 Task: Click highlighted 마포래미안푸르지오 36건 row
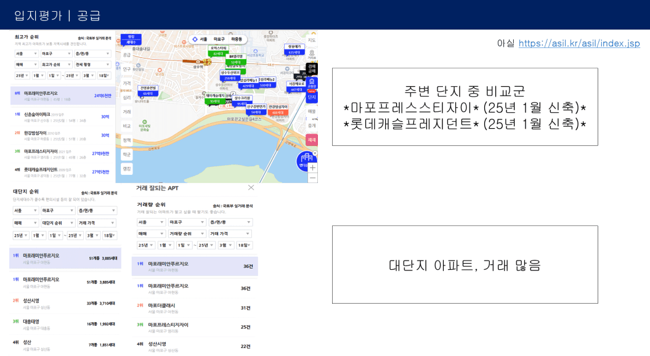[195, 266]
